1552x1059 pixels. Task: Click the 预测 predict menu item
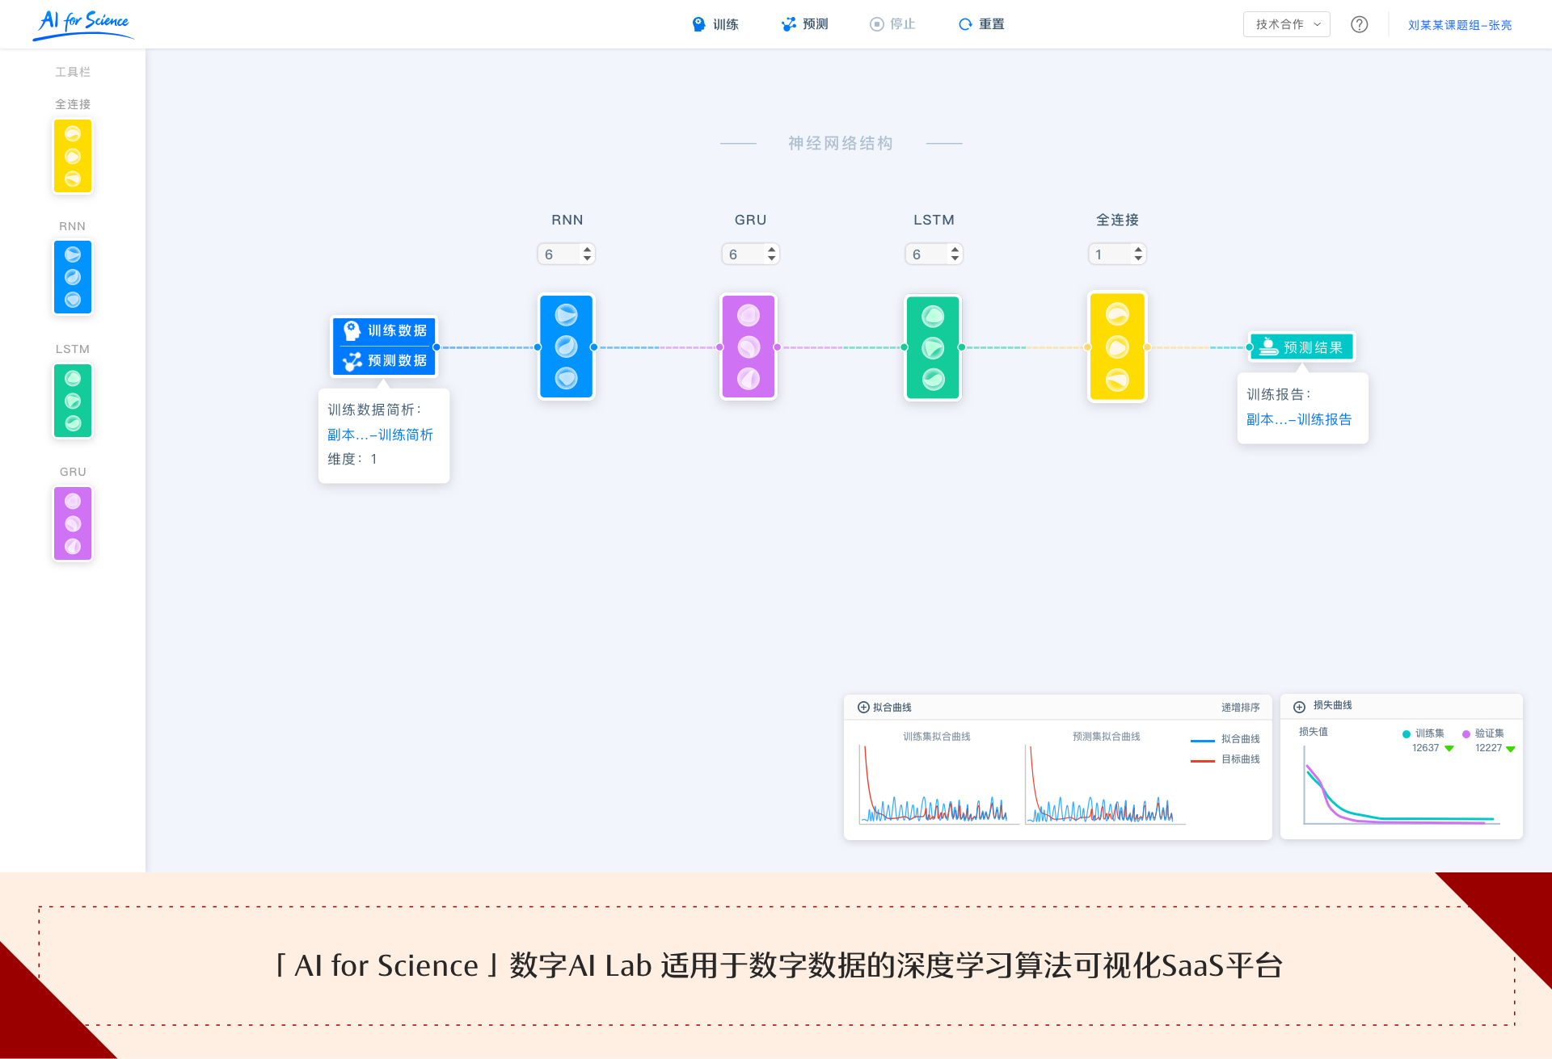point(805,24)
